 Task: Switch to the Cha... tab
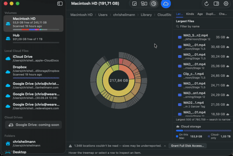223,14
